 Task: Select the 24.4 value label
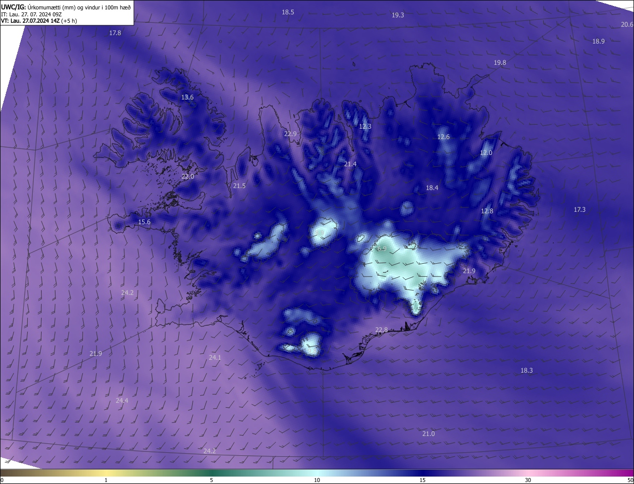pyautogui.click(x=122, y=400)
